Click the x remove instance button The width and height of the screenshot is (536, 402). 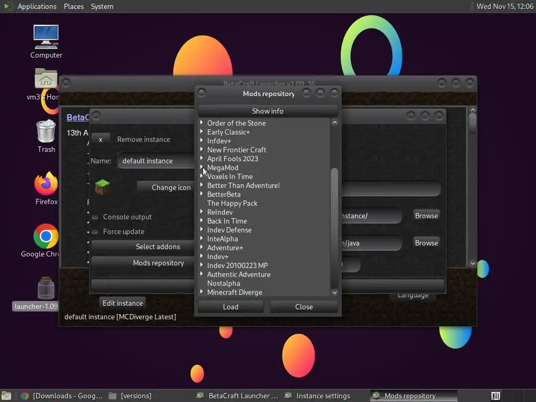click(x=100, y=139)
